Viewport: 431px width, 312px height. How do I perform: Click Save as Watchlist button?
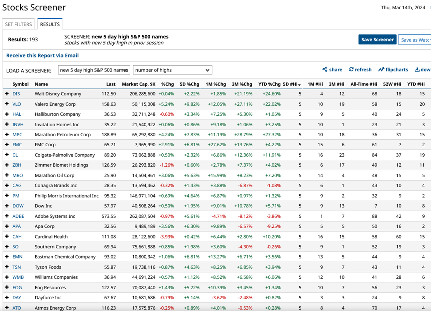pos(415,40)
